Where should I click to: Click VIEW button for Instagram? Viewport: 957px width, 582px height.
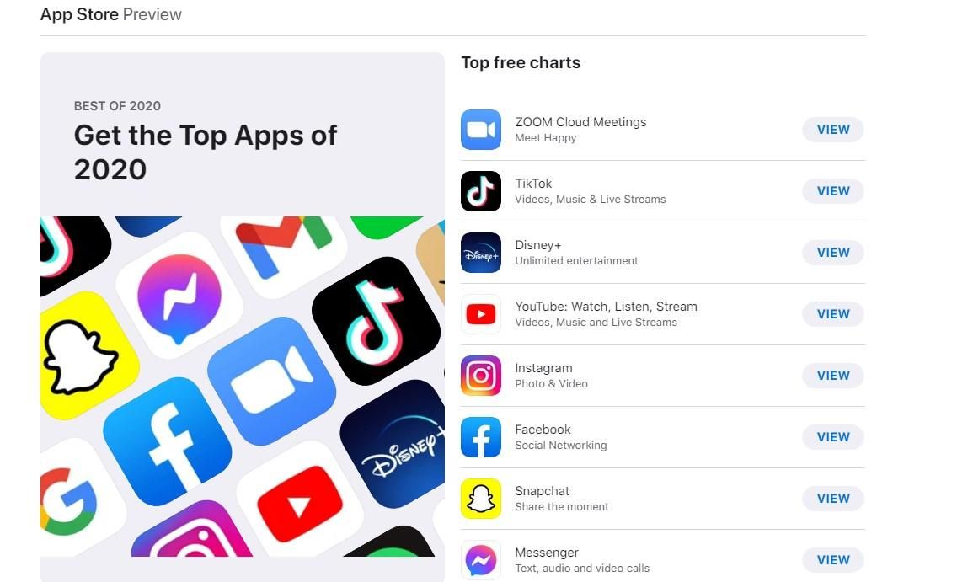[833, 376]
